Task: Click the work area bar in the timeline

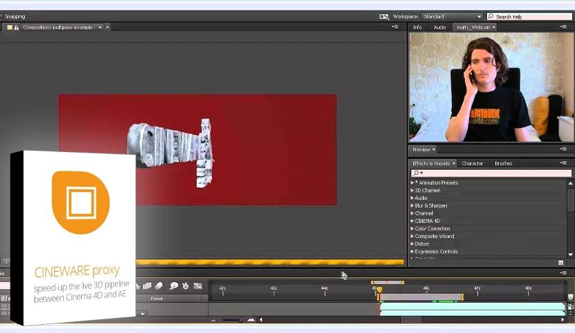Action: [x=420, y=297]
